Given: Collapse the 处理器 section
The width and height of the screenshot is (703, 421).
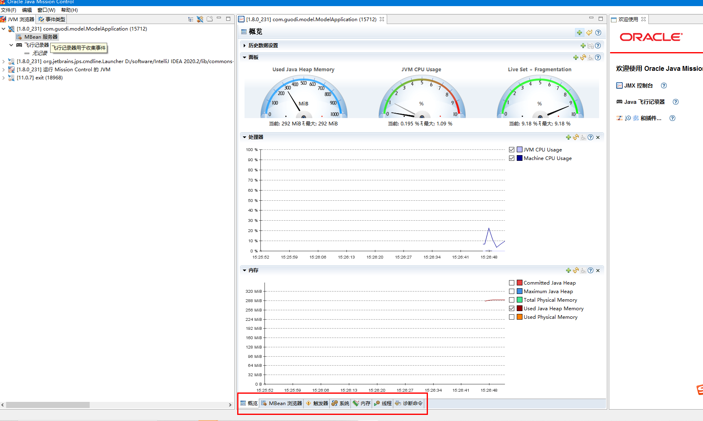Looking at the screenshot, I should point(245,137).
